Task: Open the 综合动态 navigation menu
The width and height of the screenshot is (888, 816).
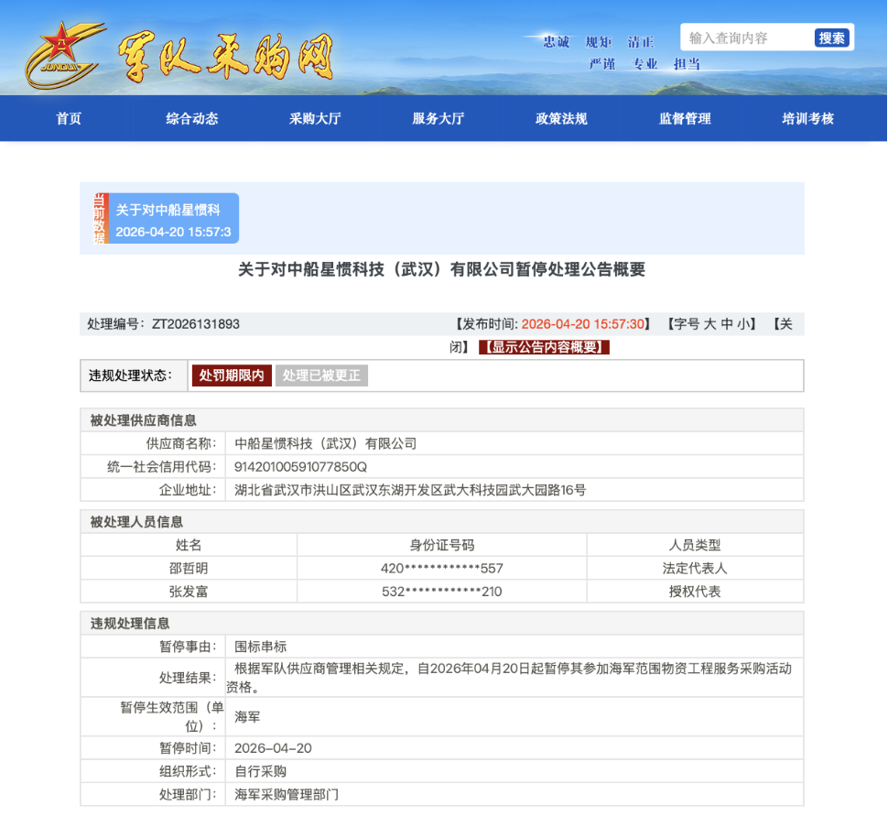Action: 192,119
